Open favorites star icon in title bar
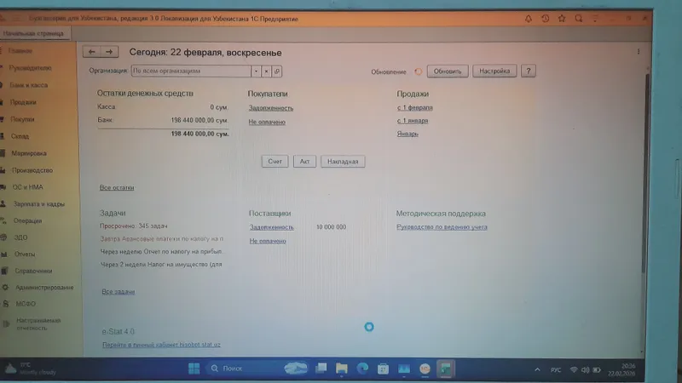Screen dimensions: 682x383 (562, 19)
